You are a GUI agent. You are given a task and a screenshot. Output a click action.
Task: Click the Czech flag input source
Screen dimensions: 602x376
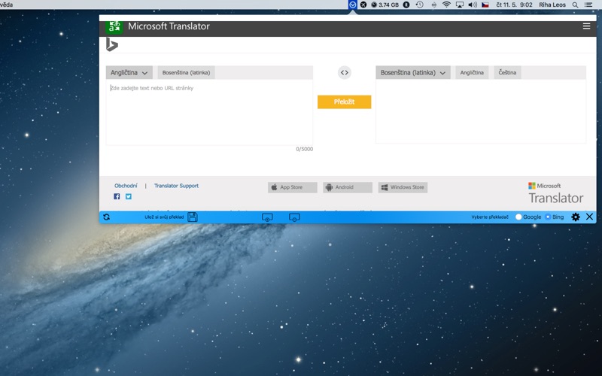pos(485,5)
